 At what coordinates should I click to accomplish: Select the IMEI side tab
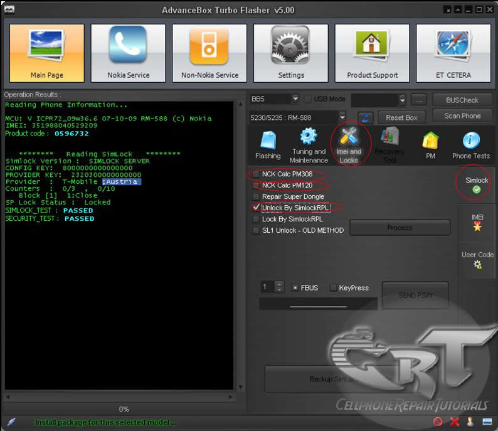click(477, 222)
